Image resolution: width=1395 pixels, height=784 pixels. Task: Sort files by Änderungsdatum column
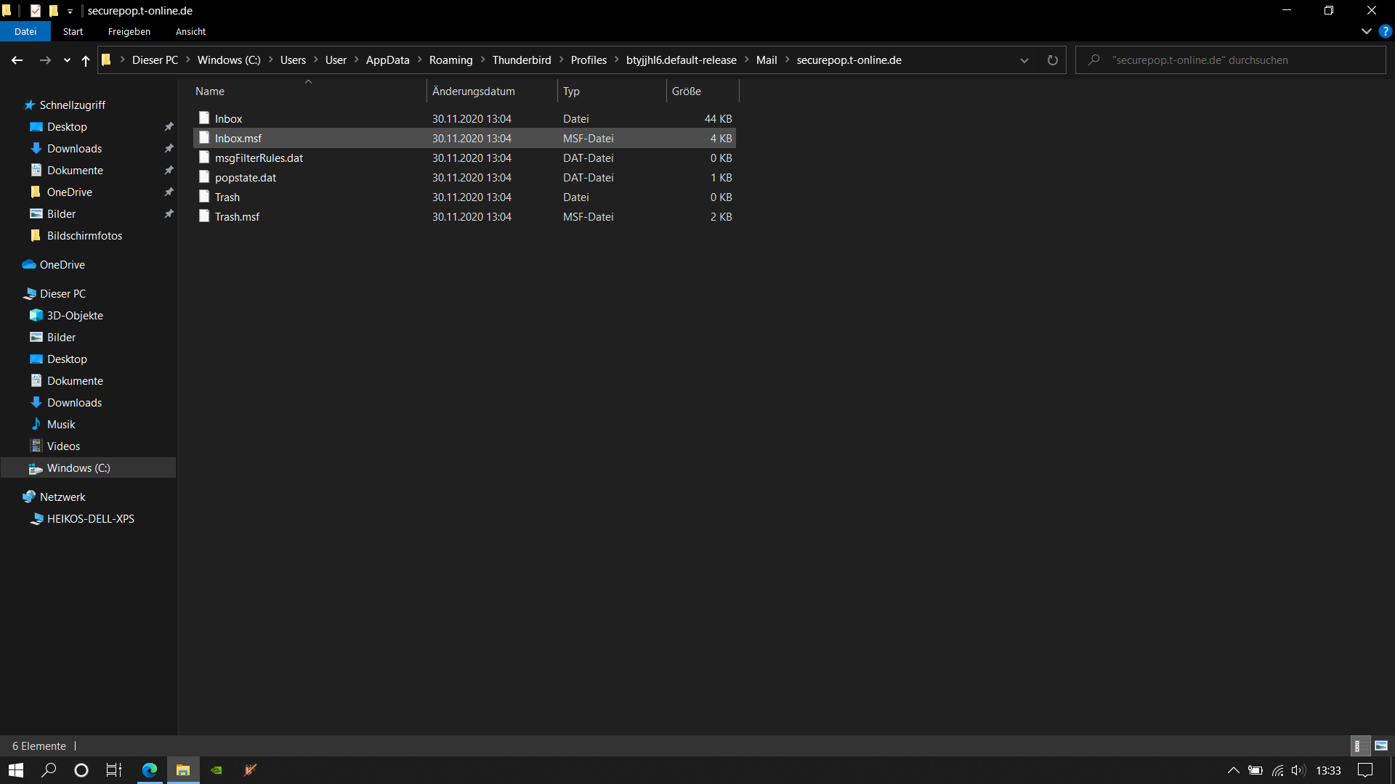[x=473, y=91]
